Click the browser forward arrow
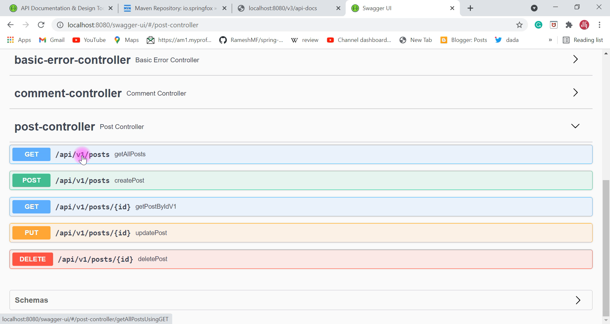Screen dimensions: 610x324 point(26,25)
